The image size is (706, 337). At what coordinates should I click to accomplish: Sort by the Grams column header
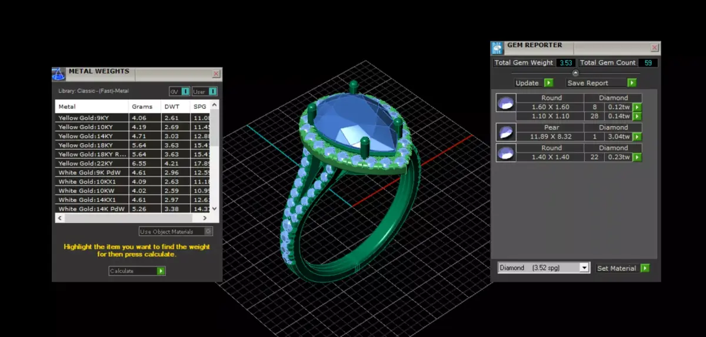pos(145,106)
